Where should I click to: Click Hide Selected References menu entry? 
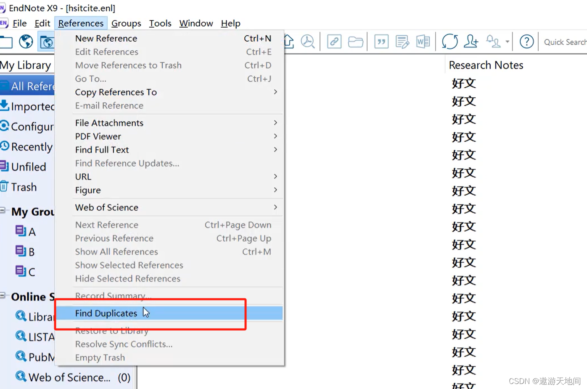click(170, 278)
